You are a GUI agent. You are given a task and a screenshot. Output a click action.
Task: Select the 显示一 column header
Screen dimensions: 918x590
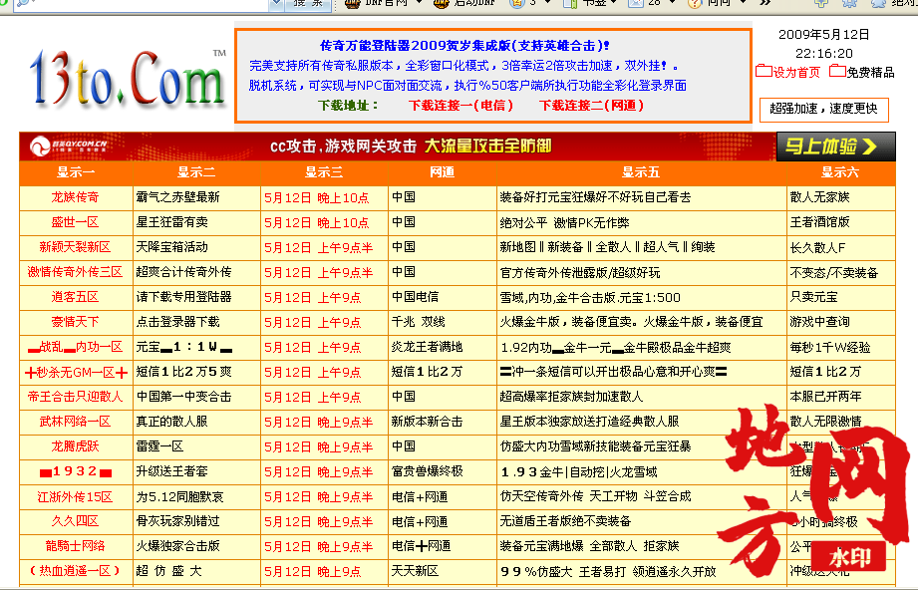click(x=76, y=172)
